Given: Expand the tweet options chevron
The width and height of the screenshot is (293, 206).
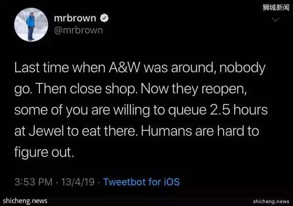Looking at the screenshot, I should pyautogui.click(x=275, y=20).
